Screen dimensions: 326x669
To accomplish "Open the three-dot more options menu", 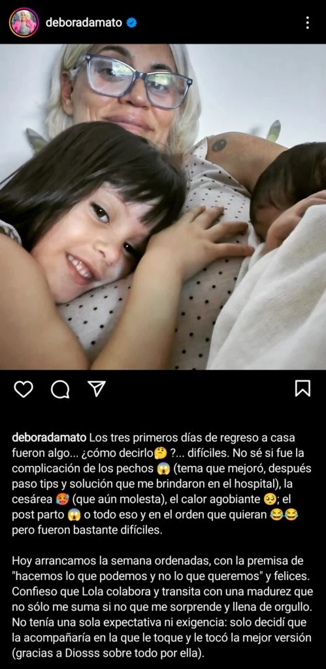I will click(x=307, y=23).
